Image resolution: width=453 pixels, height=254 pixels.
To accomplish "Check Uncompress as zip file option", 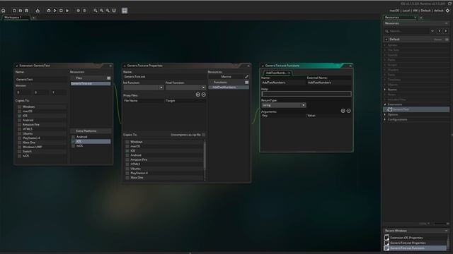I will point(203,135).
